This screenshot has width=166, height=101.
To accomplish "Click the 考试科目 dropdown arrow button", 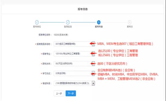I will 93,83.
